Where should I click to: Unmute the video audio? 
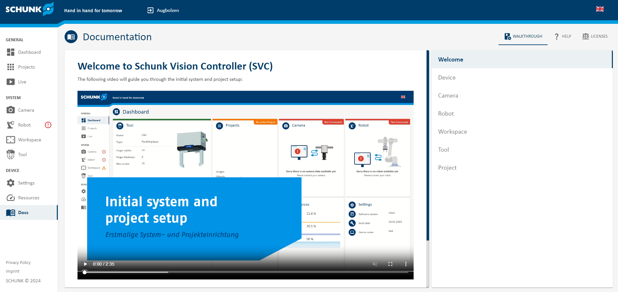point(375,264)
